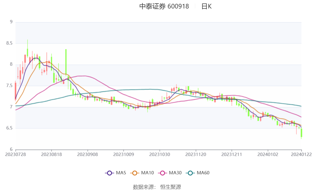Toggle the MA30 legend series
The image size is (314, 191).
(170, 173)
